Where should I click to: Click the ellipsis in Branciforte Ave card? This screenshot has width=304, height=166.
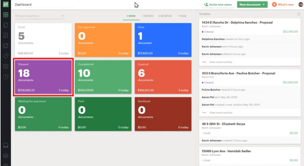[204, 113]
